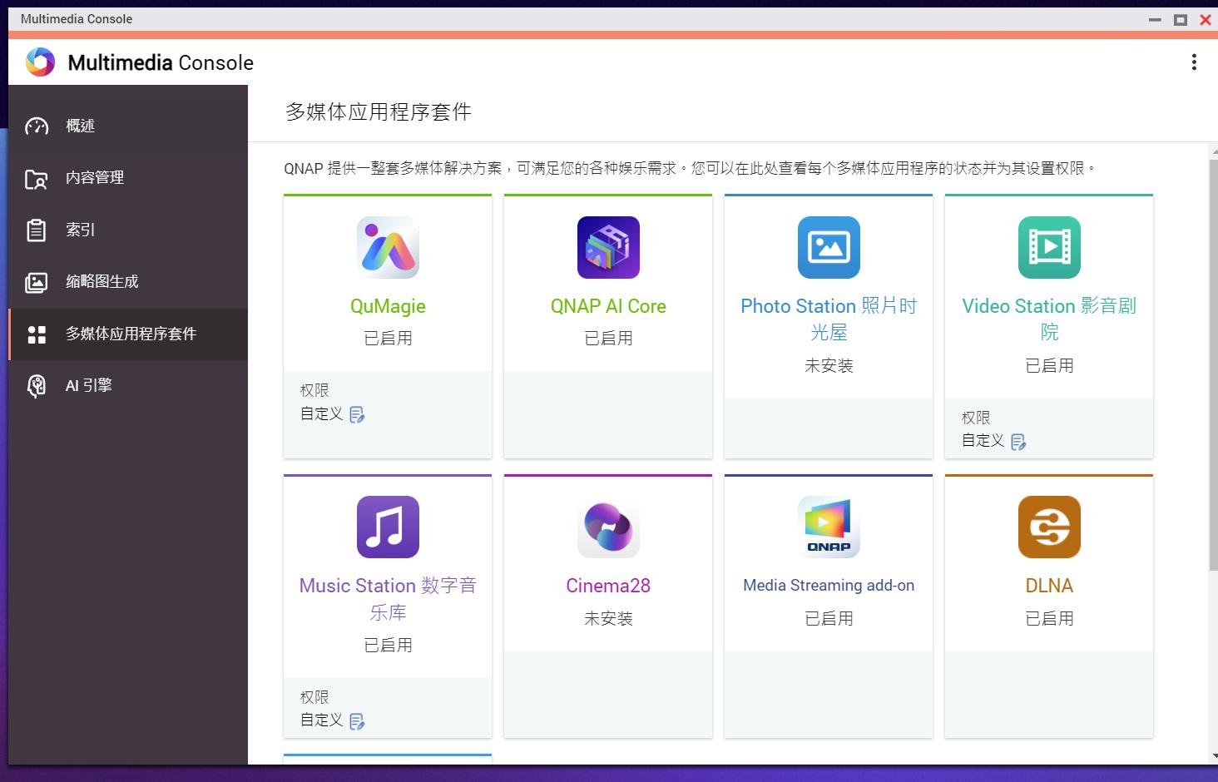This screenshot has height=782, width=1218.
Task: Open the Media Streaming add-on icon
Action: pos(829,527)
